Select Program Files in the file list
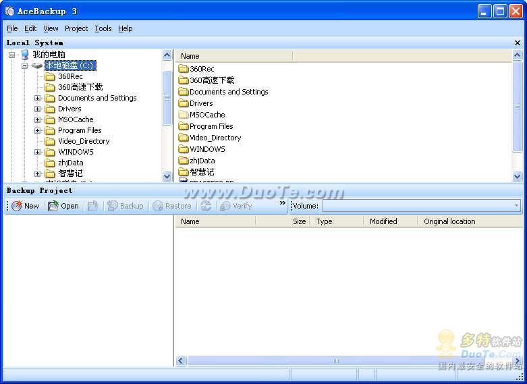Viewport: 527px width, 384px height. click(206, 126)
